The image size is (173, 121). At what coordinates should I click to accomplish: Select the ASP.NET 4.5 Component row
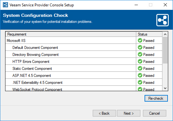tap(84, 76)
